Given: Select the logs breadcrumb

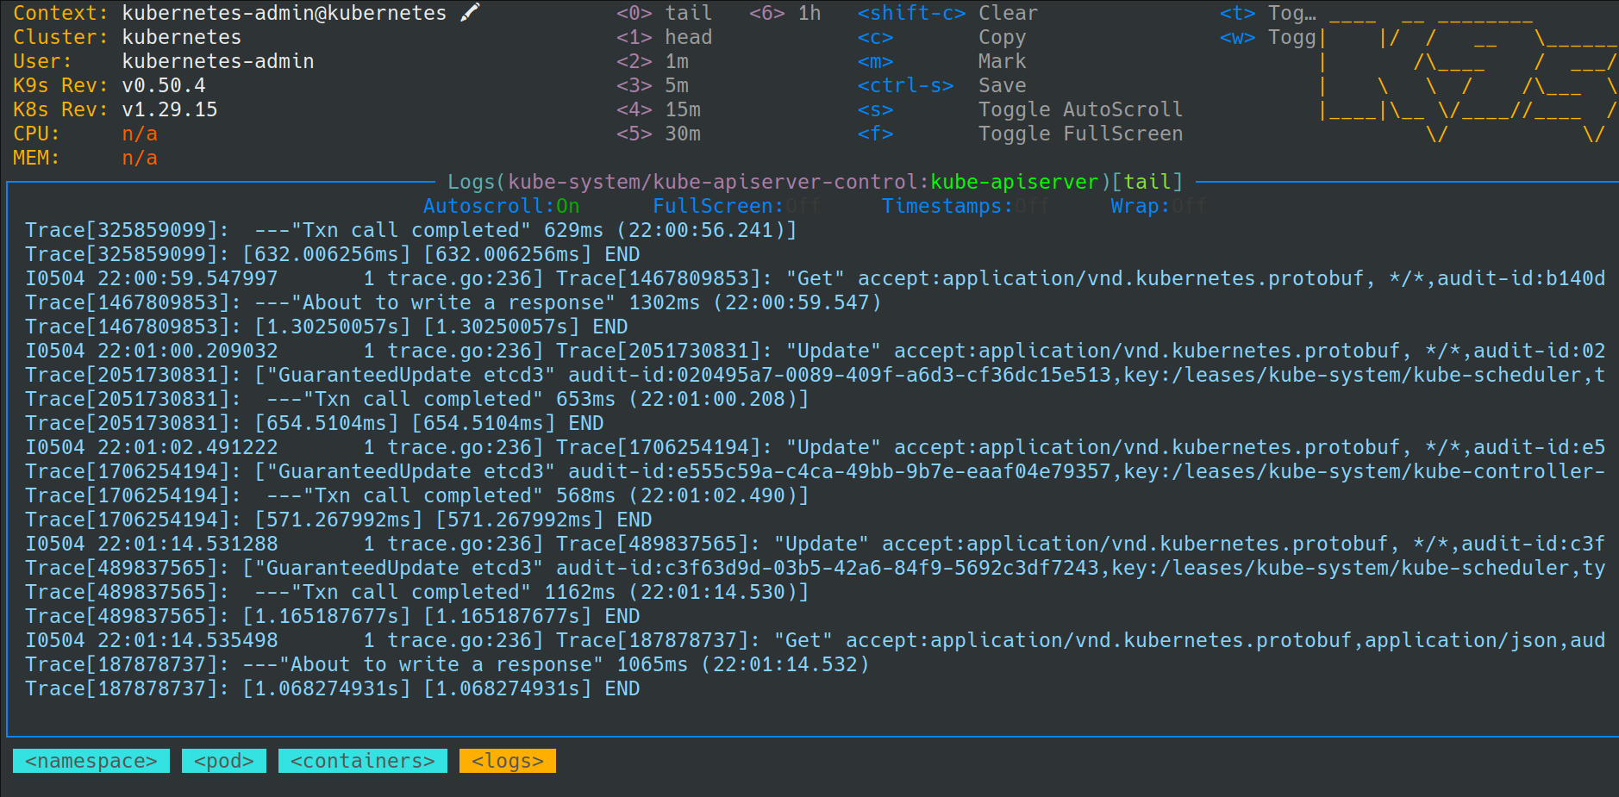Looking at the screenshot, I should pos(508,761).
